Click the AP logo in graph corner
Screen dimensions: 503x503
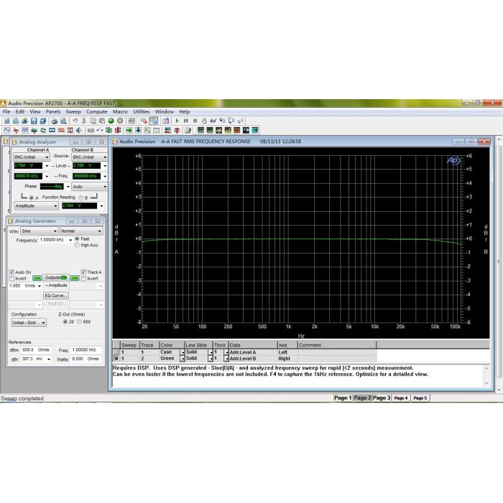click(453, 160)
